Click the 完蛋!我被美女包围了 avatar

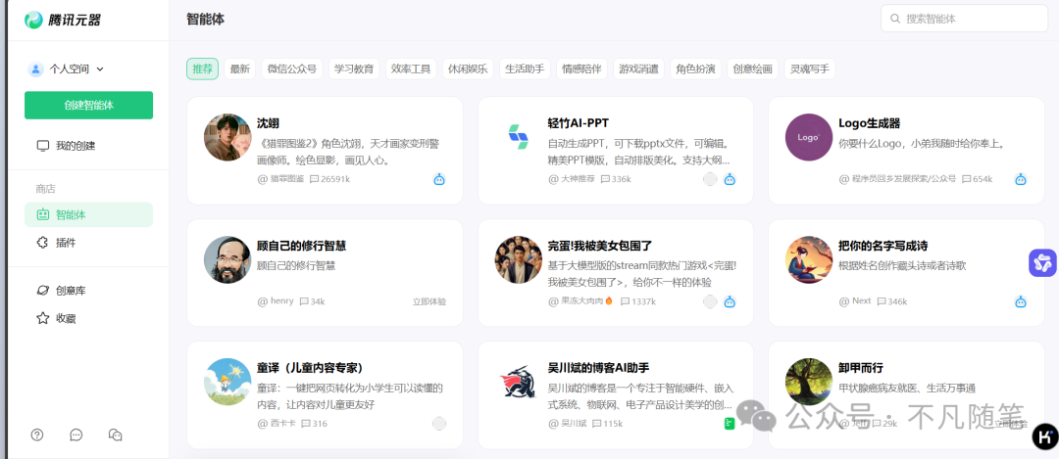point(518,259)
